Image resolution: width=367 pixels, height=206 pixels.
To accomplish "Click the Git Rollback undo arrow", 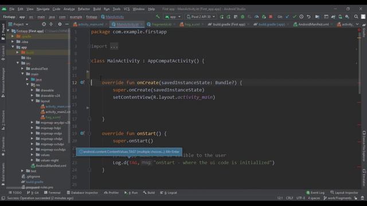I will point(309,17).
